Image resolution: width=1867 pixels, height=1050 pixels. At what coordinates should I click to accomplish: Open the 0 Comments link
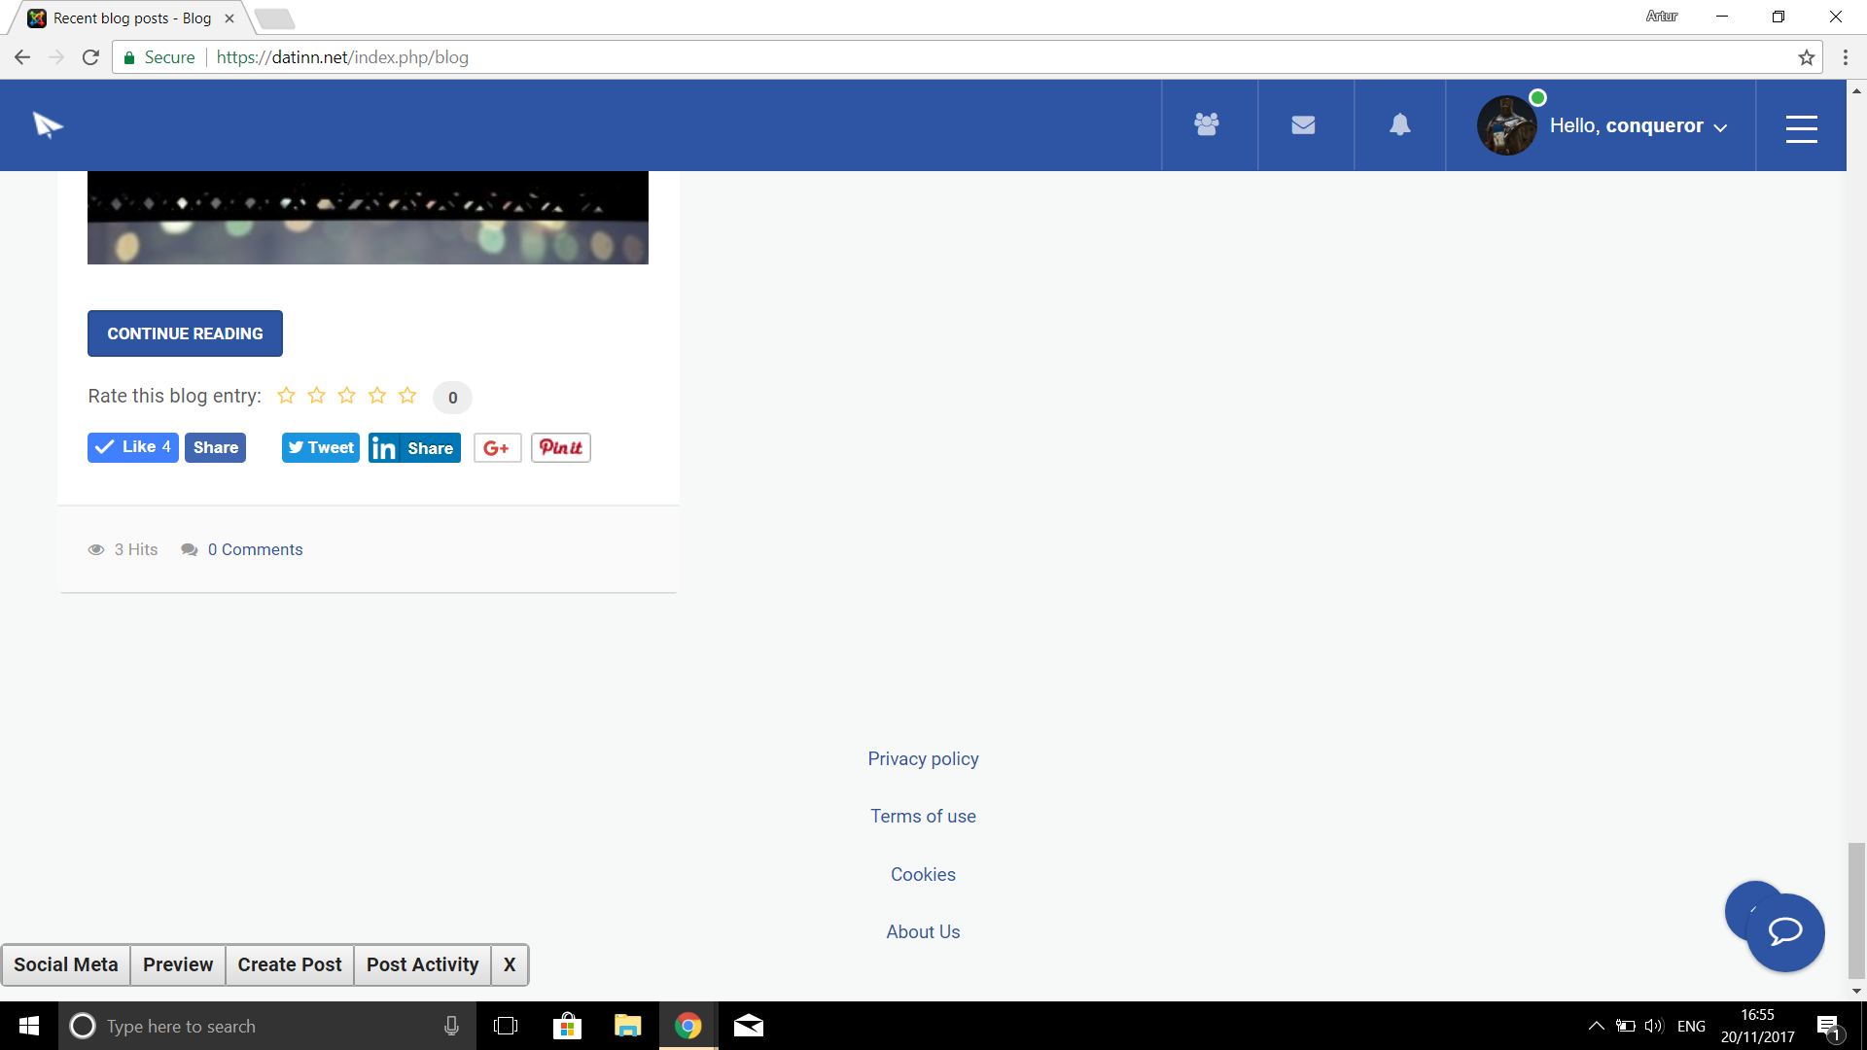(255, 549)
